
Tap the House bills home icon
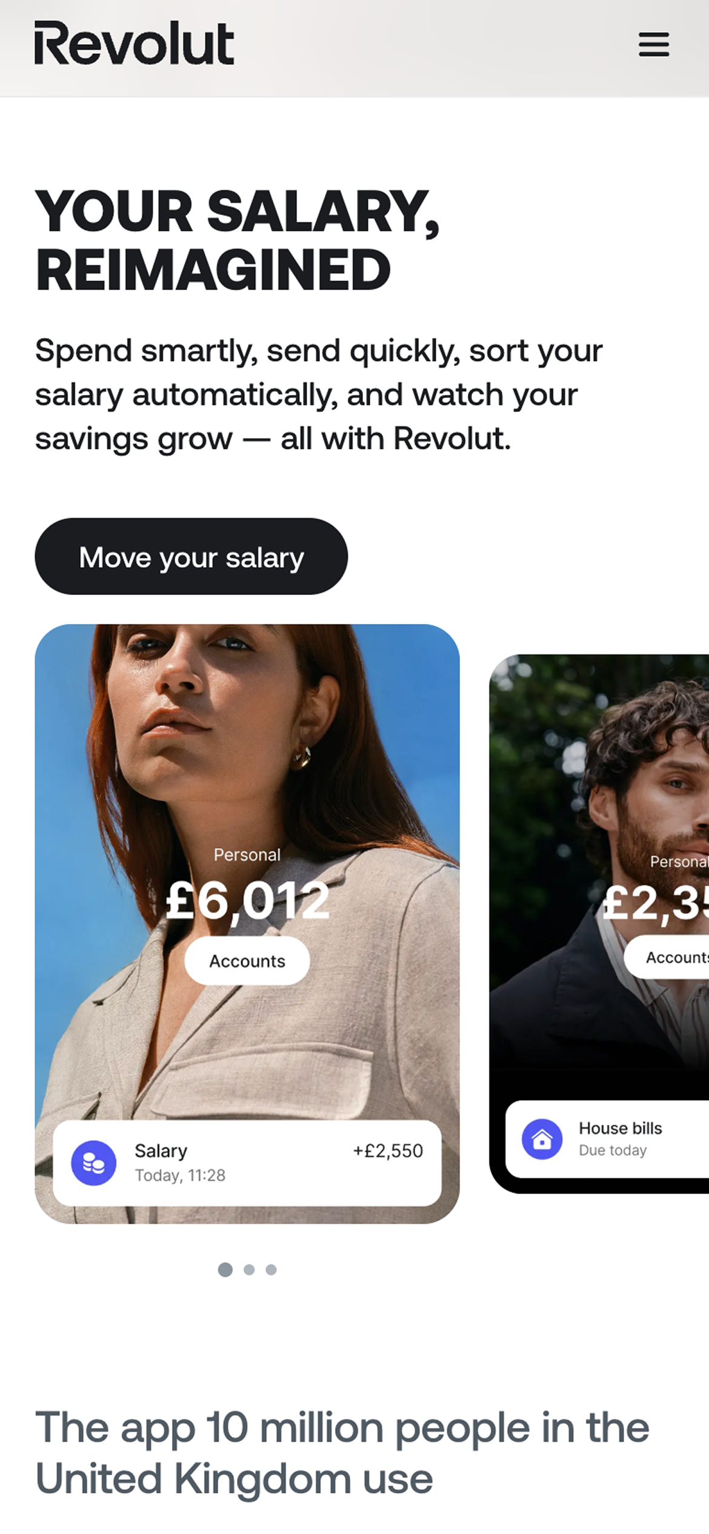click(x=542, y=1139)
